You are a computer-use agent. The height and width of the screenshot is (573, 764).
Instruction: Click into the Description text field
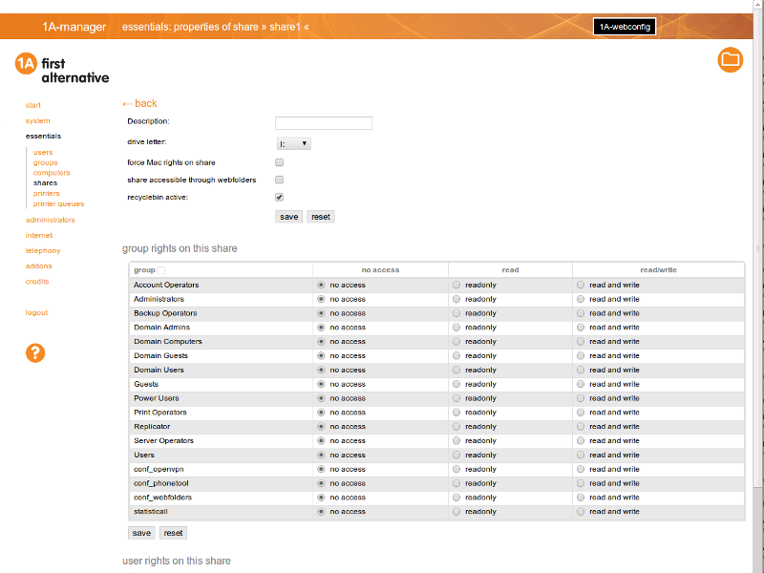click(x=323, y=123)
